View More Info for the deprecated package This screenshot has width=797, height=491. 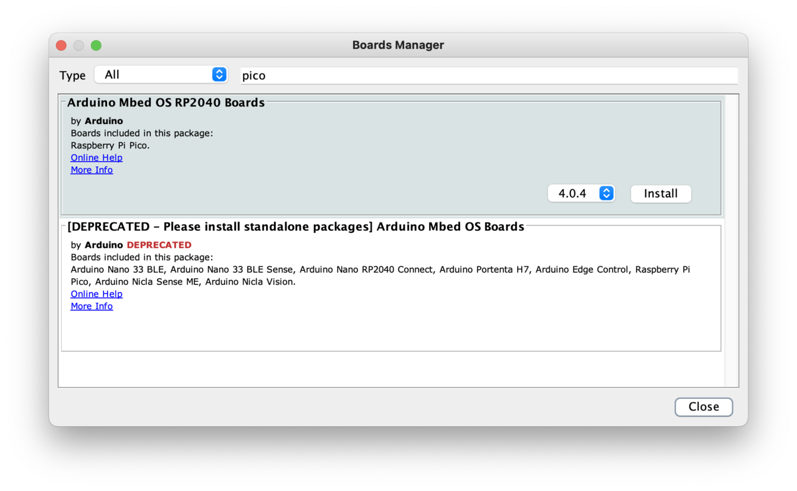coord(92,306)
